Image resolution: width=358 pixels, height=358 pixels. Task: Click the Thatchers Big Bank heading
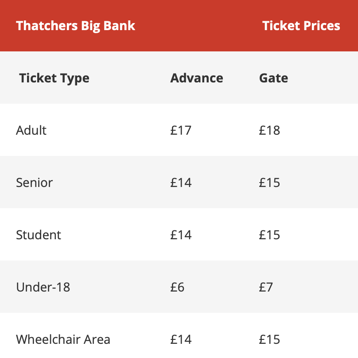(x=76, y=26)
